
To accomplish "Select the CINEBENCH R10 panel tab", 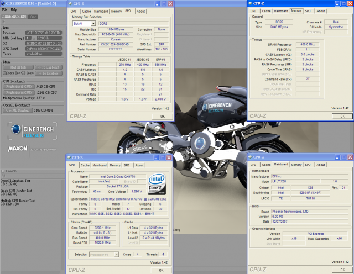I will 14,17.
